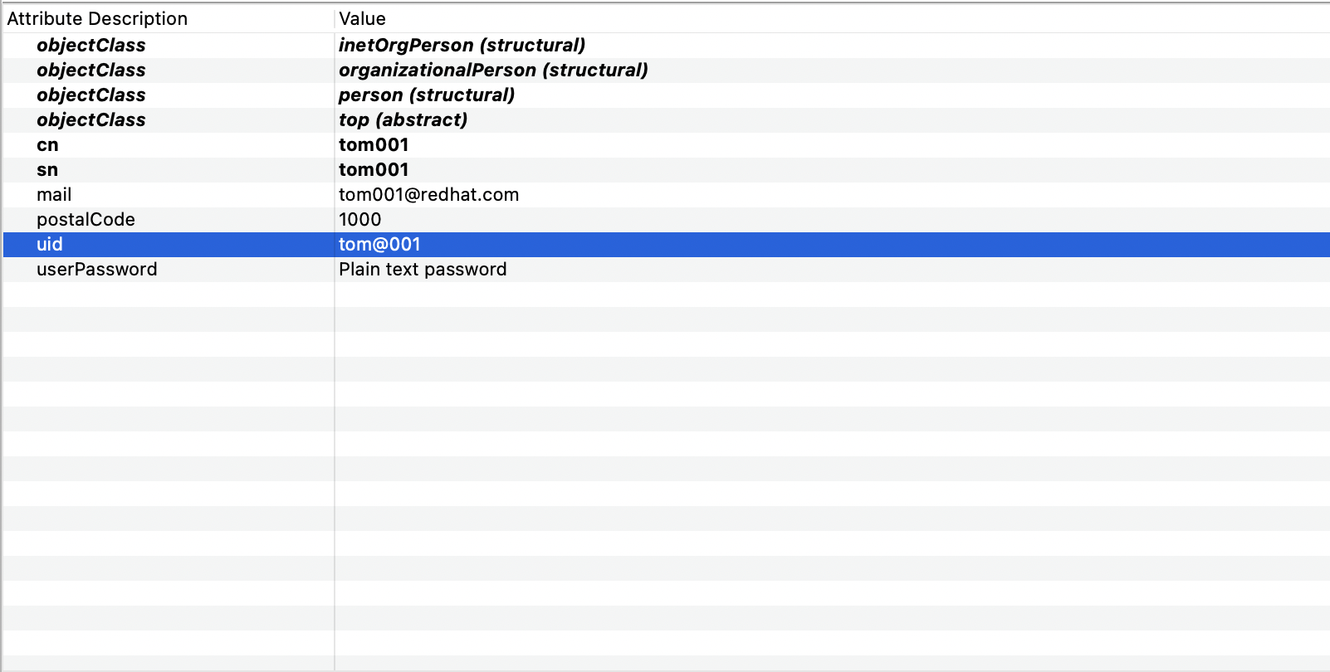Sort by the Attribute Description column header
The image size is (1330, 672).
(x=97, y=19)
